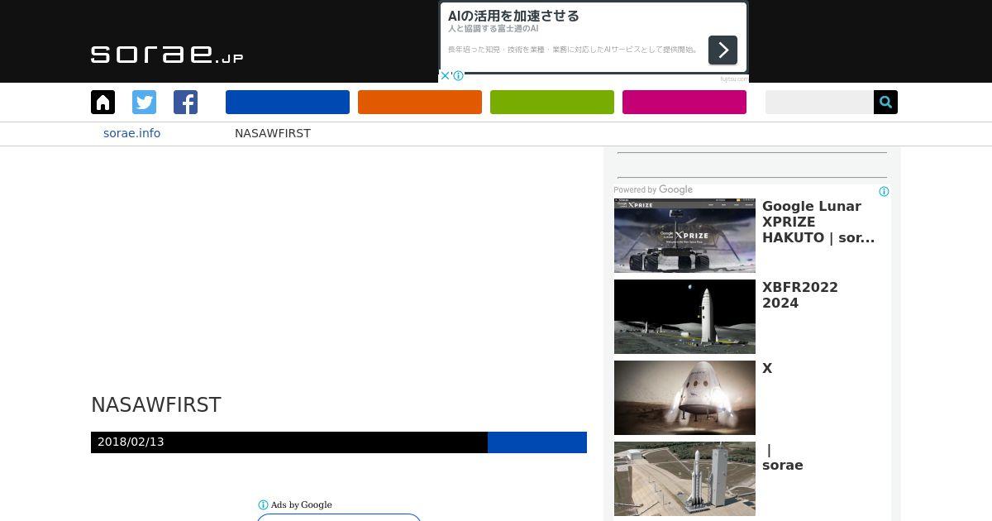The width and height of the screenshot is (992, 521).
Task: Open the Dragon capsule landing thumbnail
Action: pos(684,398)
